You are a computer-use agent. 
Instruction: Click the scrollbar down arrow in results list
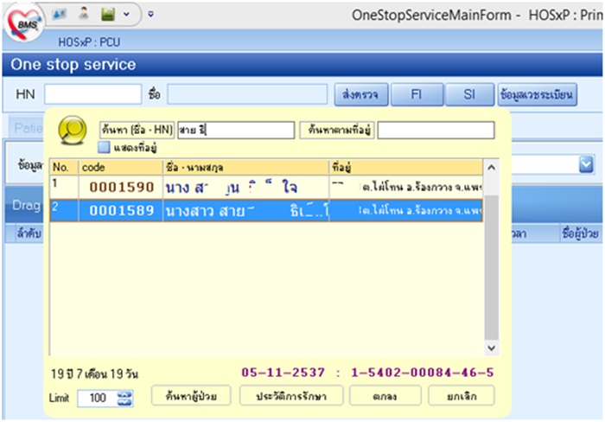coord(491,348)
